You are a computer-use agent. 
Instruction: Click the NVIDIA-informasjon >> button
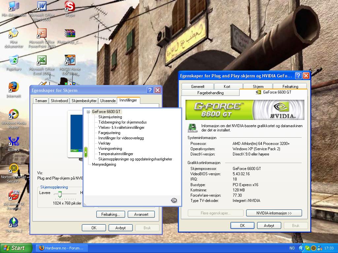click(274, 213)
